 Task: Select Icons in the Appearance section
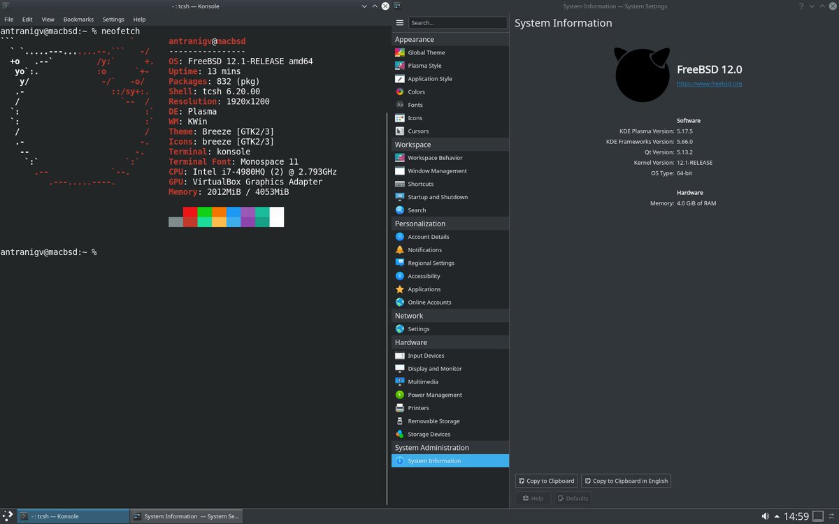pyautogui.click(x=450, y=118)
